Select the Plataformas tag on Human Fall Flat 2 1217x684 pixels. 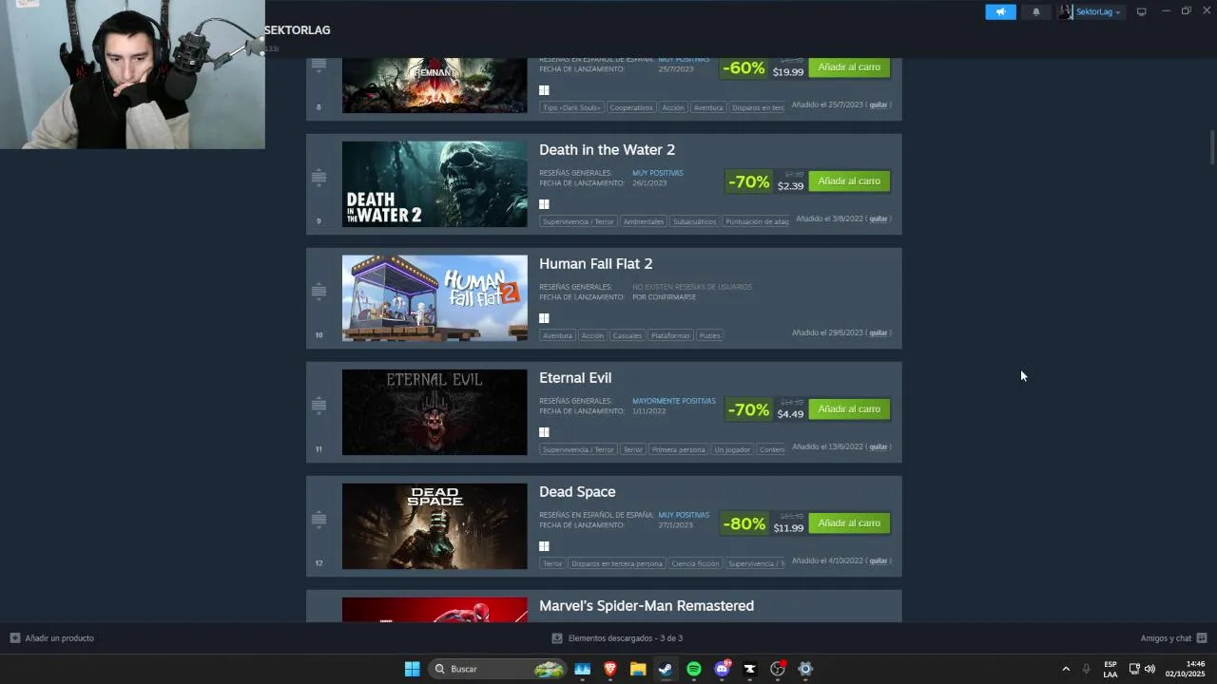(670, 335)
